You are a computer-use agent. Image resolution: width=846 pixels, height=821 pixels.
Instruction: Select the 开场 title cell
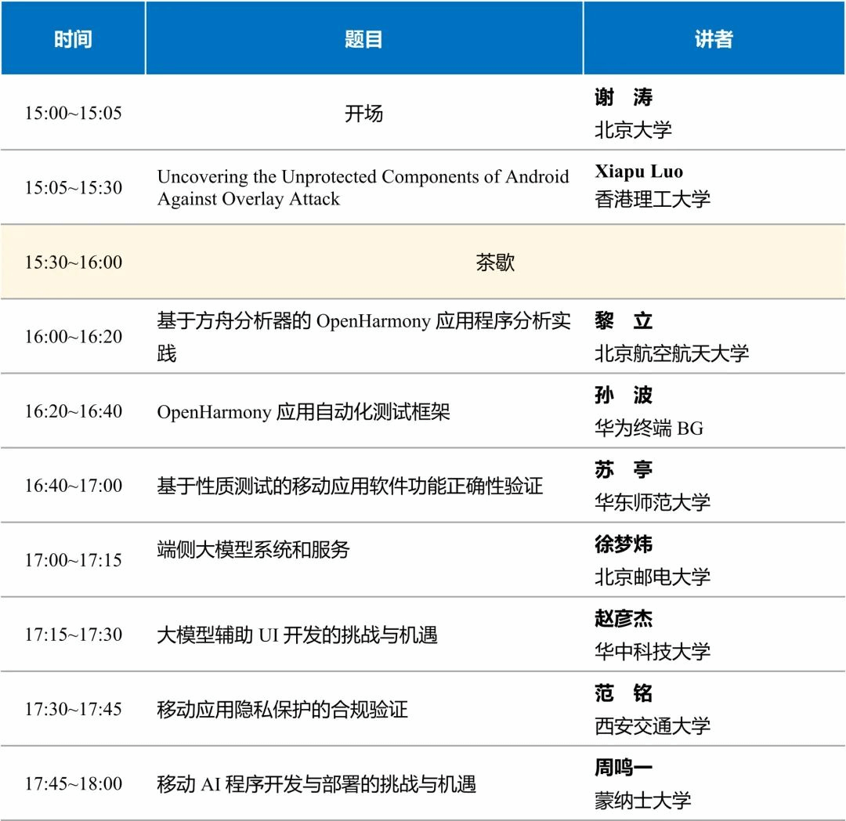[x=363, y=114]
